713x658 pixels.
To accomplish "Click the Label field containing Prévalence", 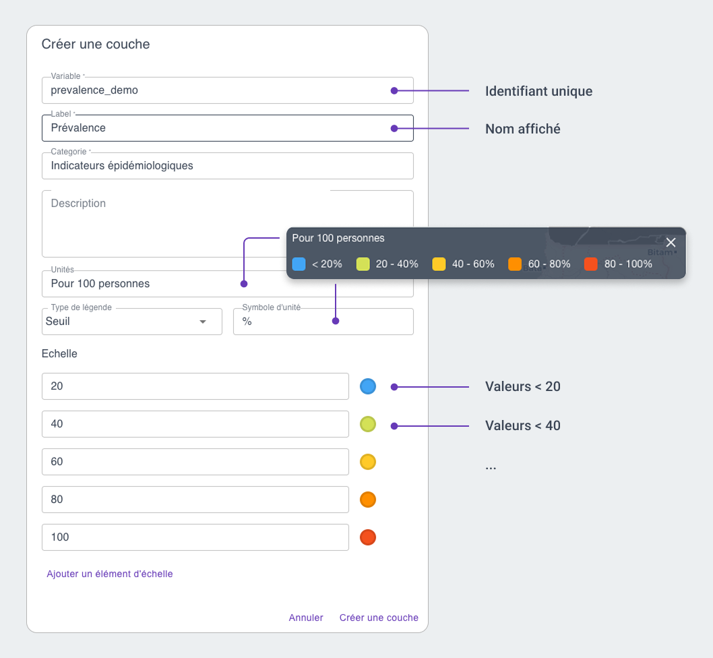I will pos(227,128).
